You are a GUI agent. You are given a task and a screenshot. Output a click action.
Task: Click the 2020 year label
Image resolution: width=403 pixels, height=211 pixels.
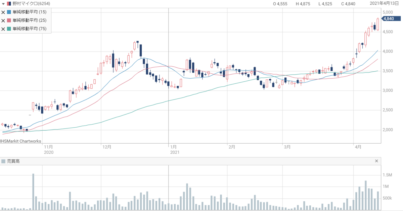click(x=48, y=152)
